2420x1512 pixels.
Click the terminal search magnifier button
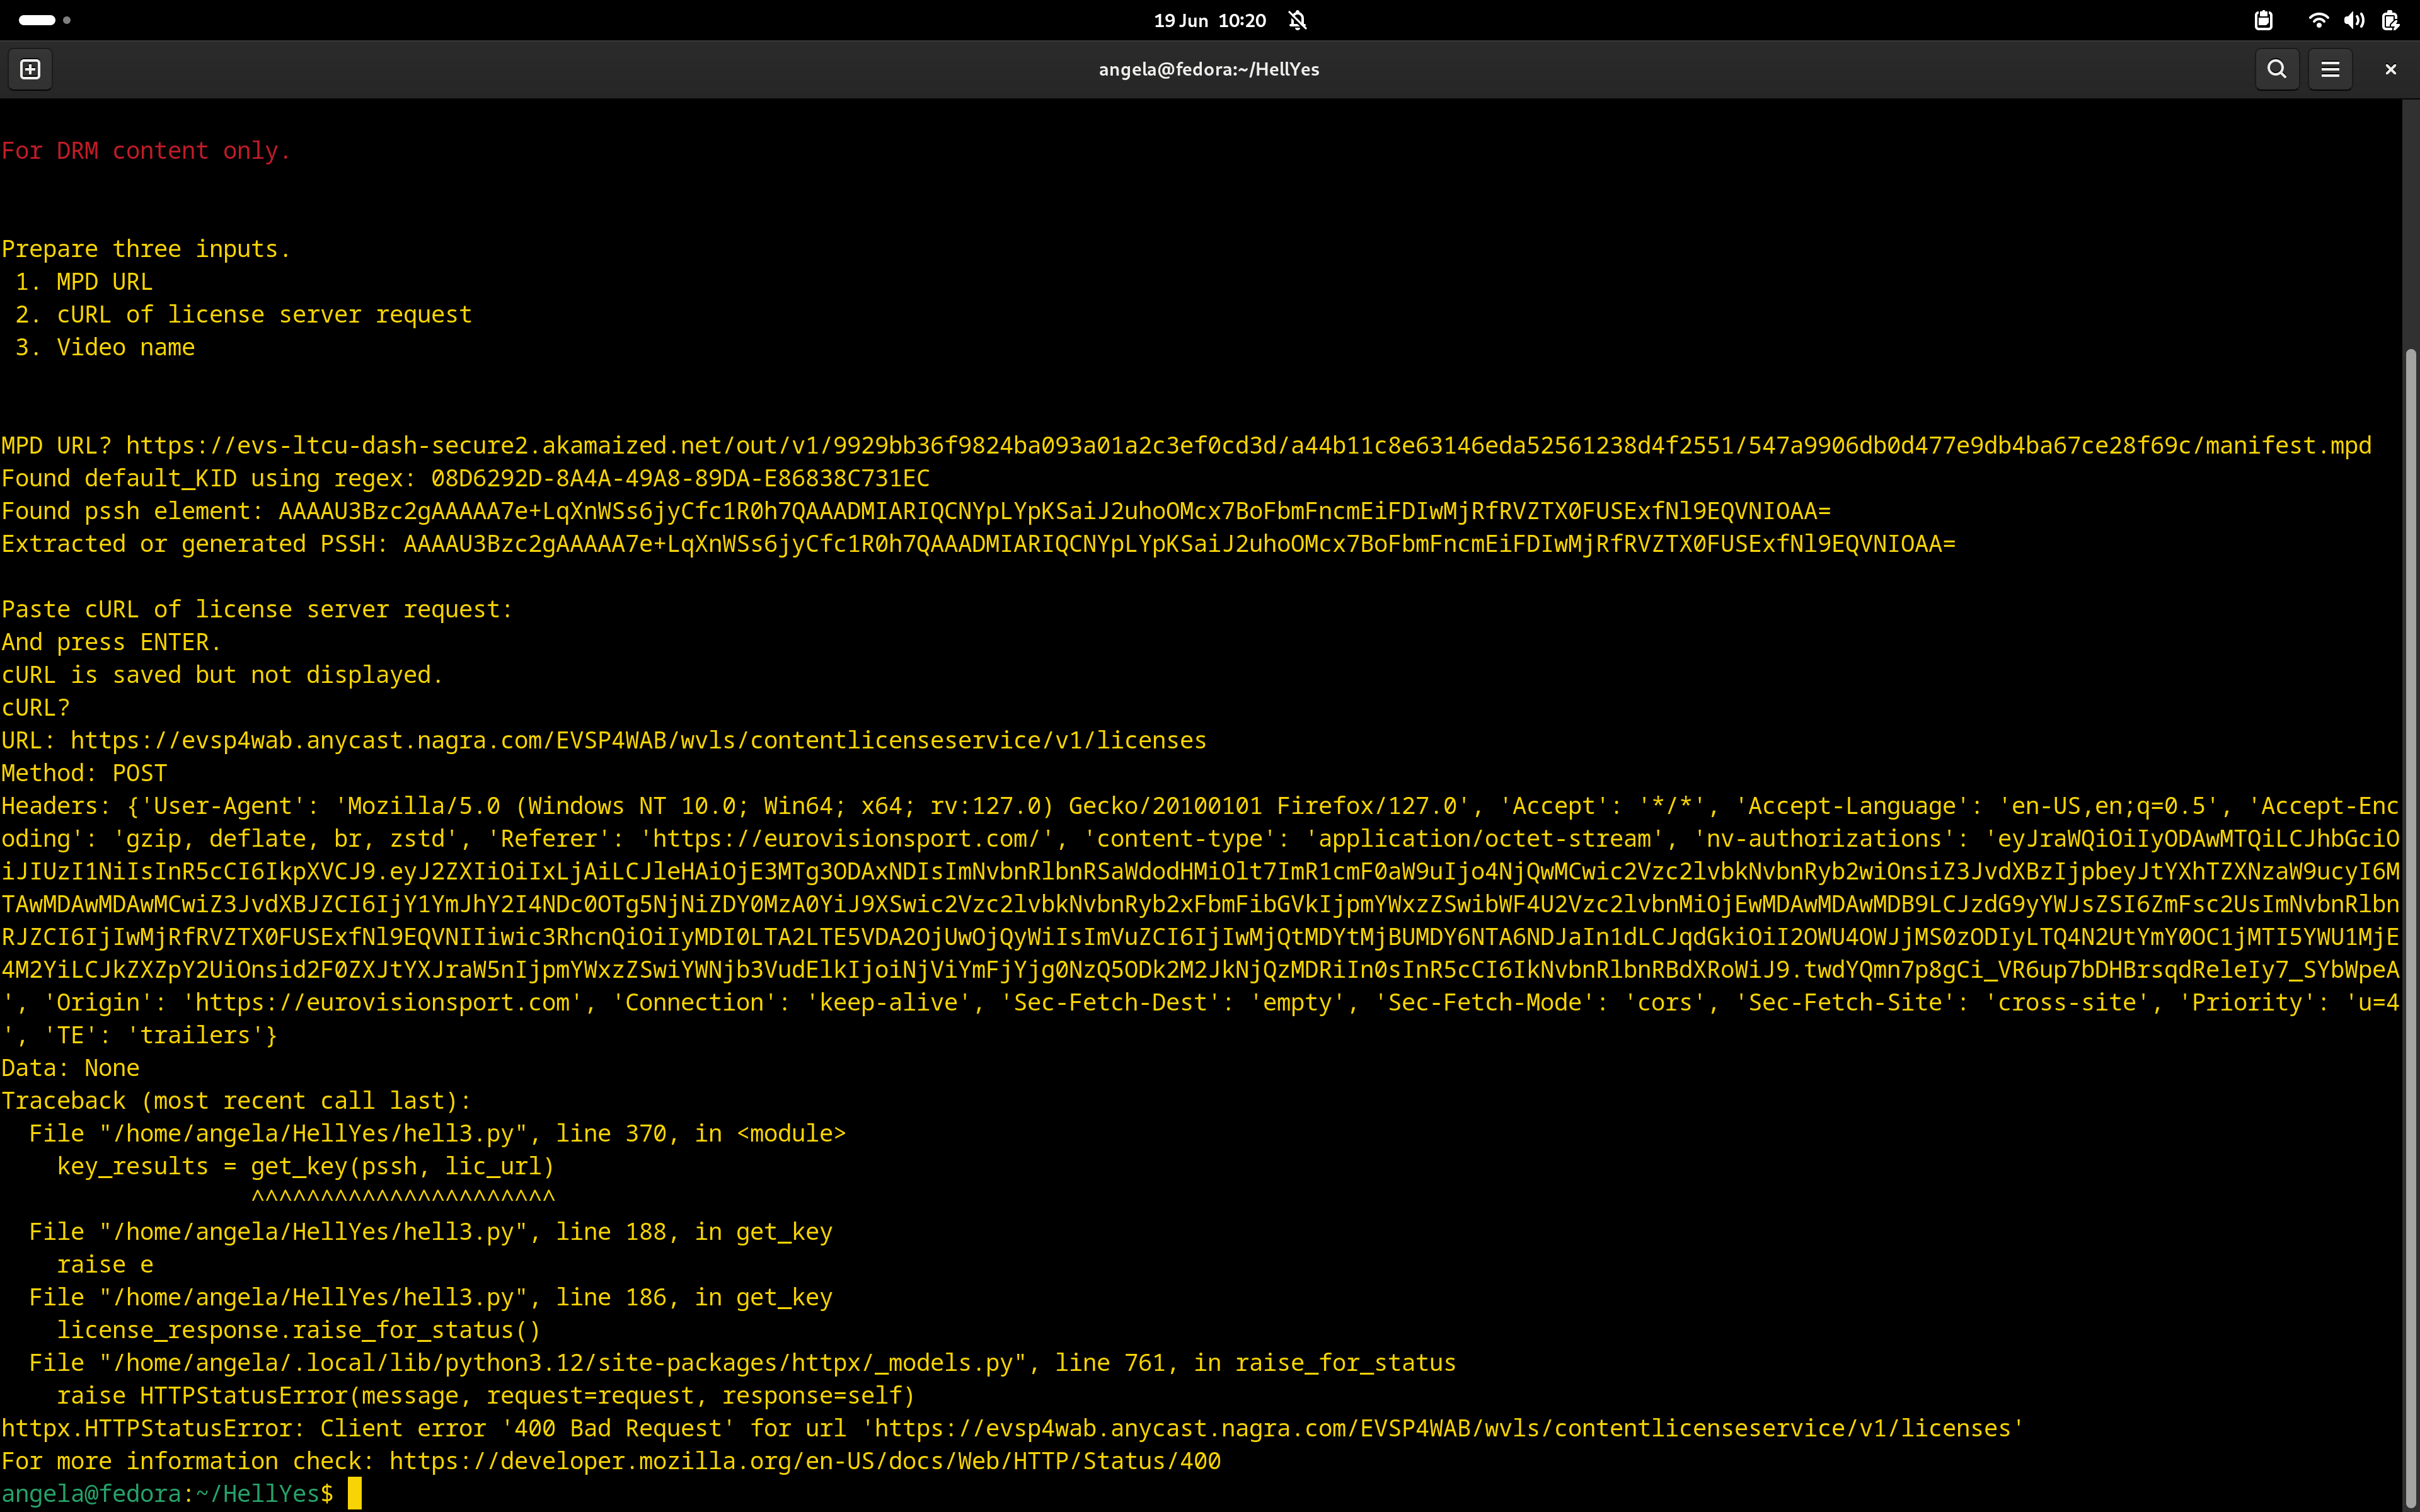(x=2276, y=69)
